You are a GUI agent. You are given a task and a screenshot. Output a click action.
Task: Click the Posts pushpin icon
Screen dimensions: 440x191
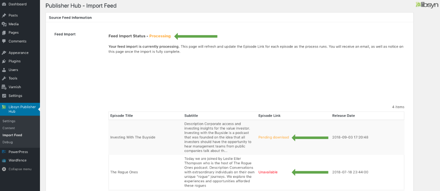tap(4, 15)
